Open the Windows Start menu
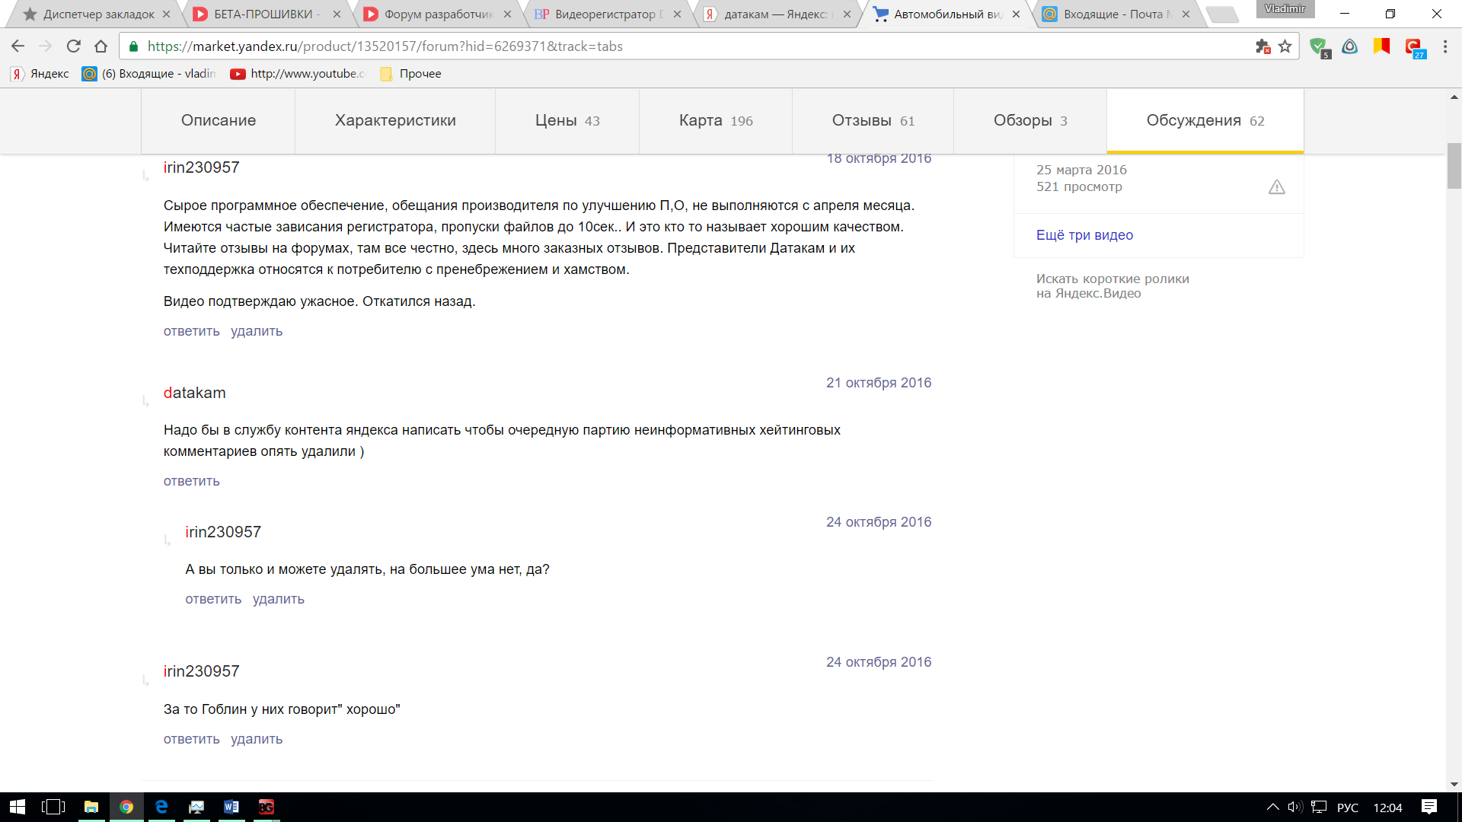The height and width of the screenshot is (822, 1462). [17, 807]
